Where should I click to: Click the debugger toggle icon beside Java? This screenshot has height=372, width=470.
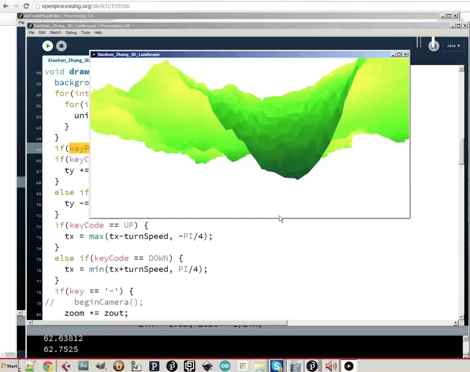(433, 46)
